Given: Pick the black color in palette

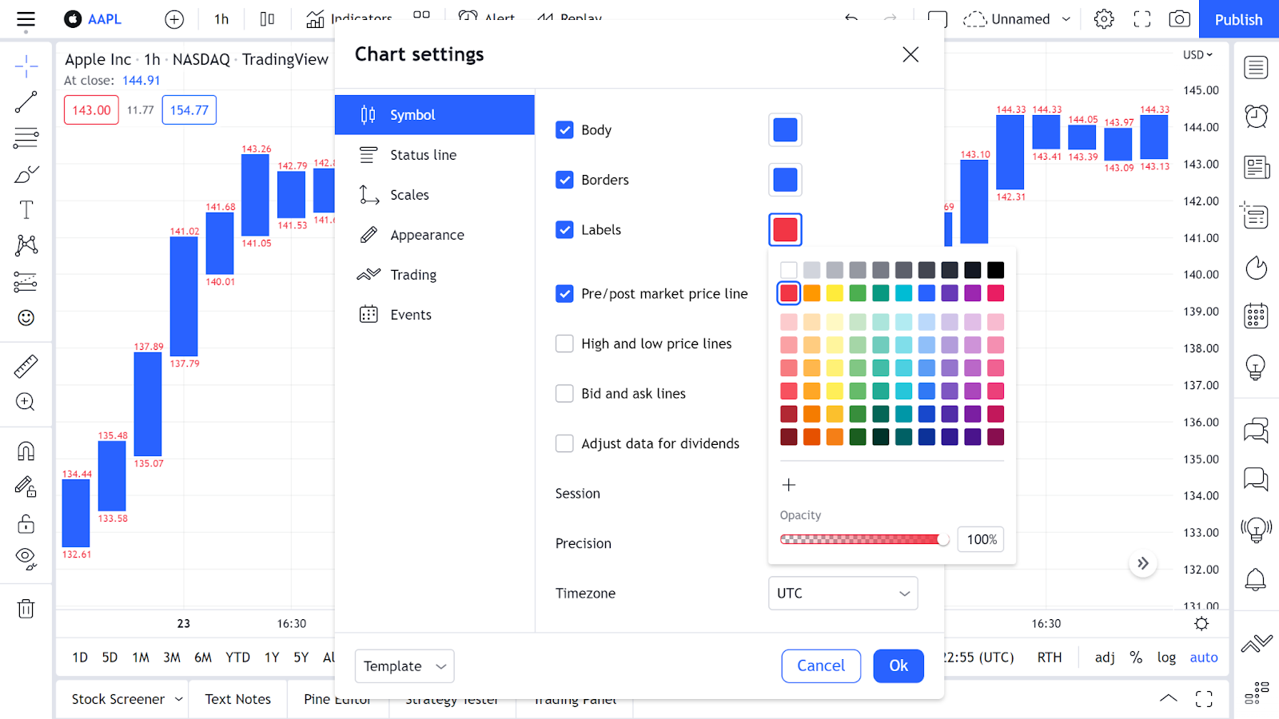Looking at the screenshot, I should [x=995, y=270].
